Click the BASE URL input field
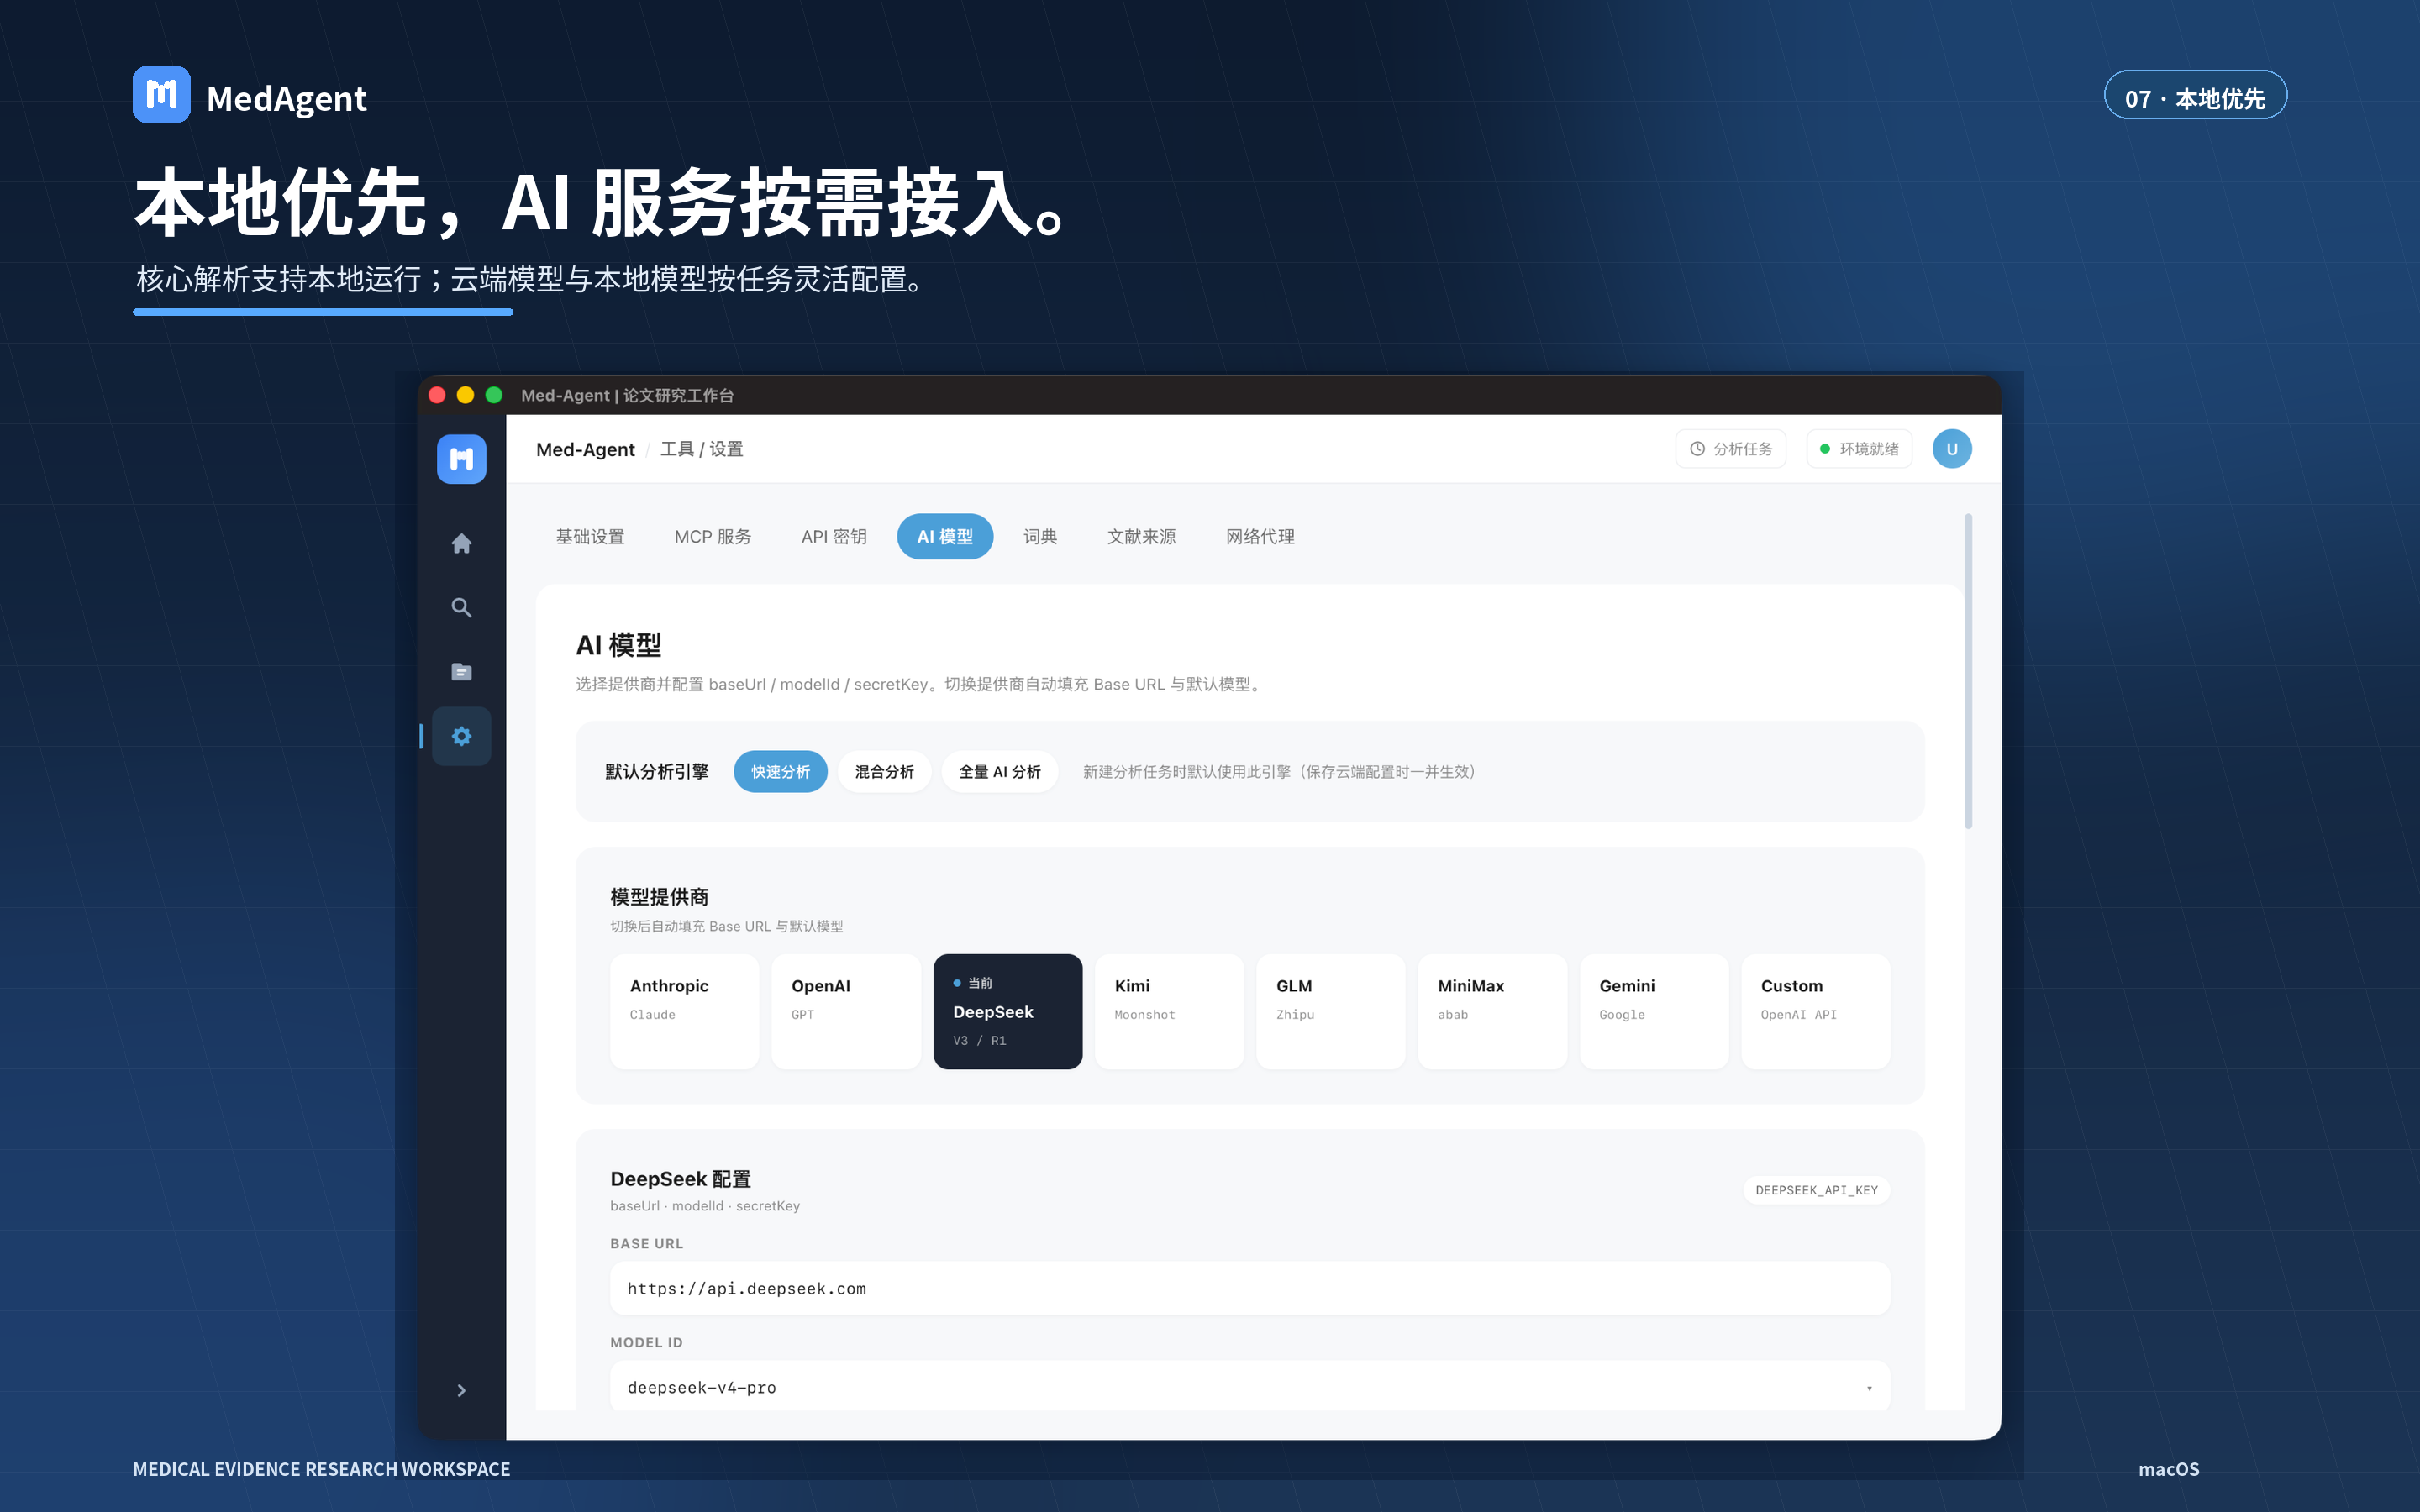The height and width of the screenshot is (1512, 2420). [1250, 1288]
